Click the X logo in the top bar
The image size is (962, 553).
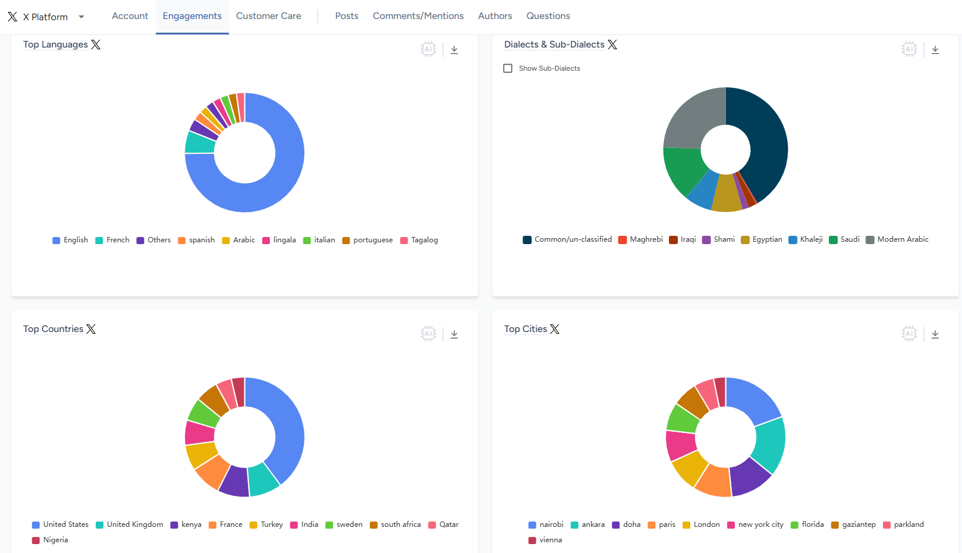point(12,17)
